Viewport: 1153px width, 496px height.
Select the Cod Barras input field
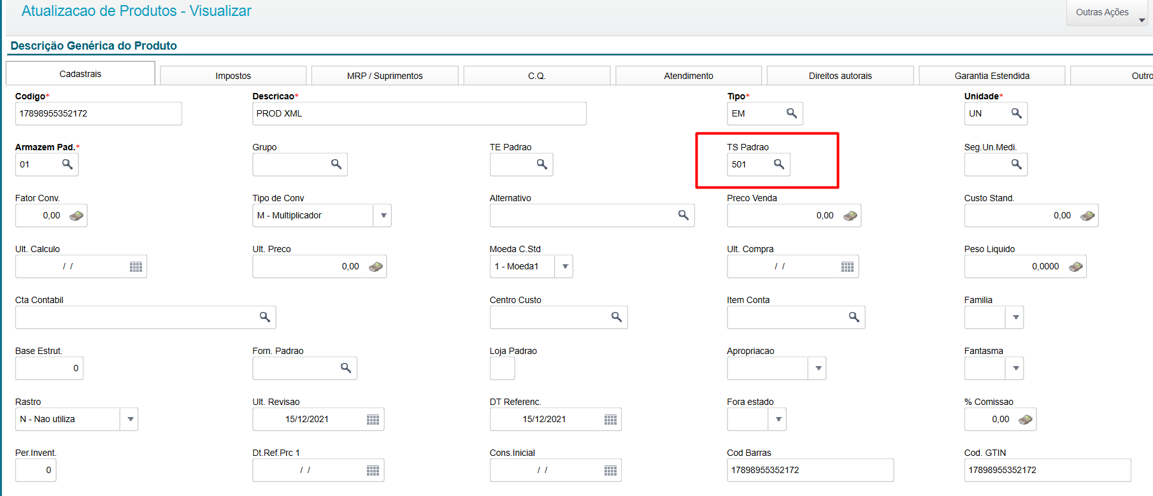[x=810, y=471]
